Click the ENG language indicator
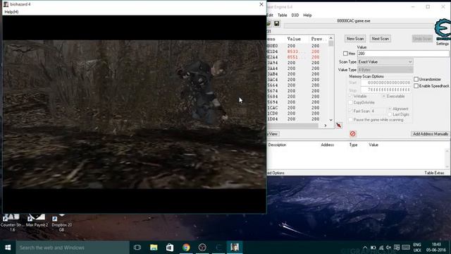This screenshot has width=451, height=254. [x=417, y=245]
